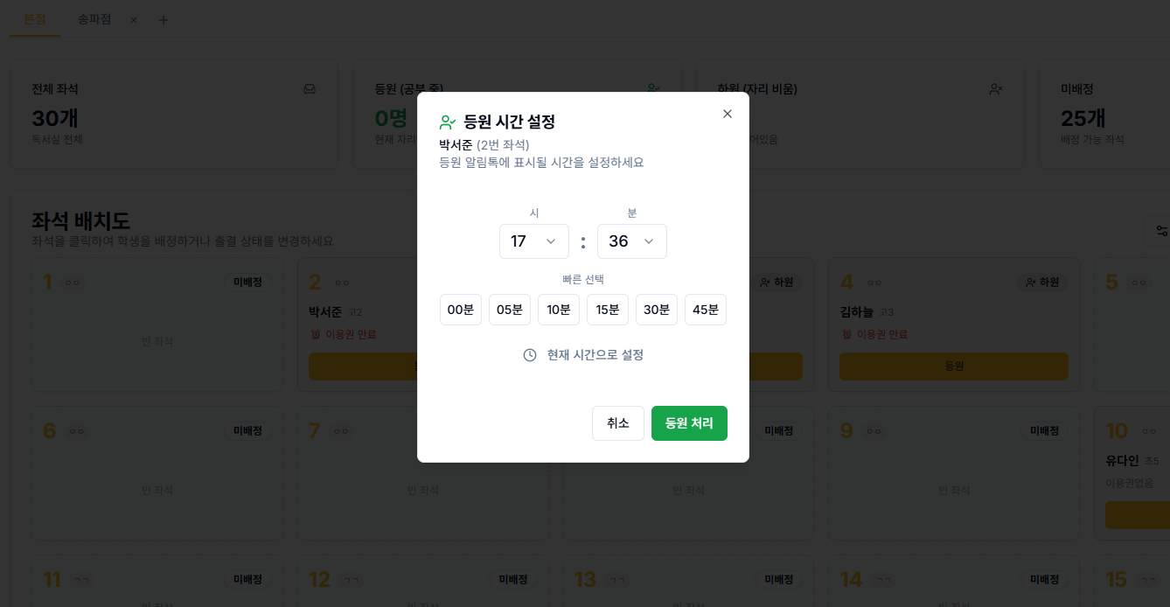
Task: Add a new branch with the plus tab
Action: click(x=163, y=19)
